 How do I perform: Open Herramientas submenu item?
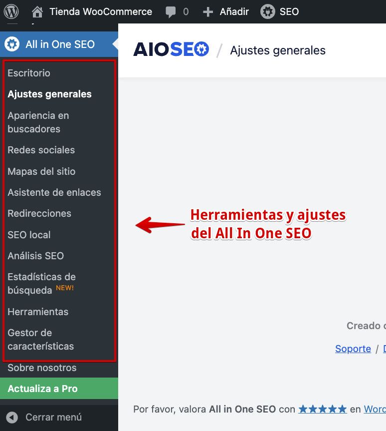pyautogui.click(x=38, y=312)
